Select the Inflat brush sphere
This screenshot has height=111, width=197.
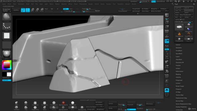[x=16, y=103]
